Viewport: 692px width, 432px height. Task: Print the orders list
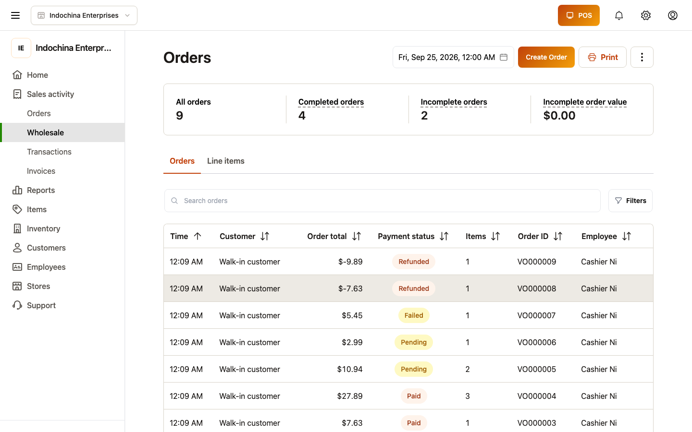[x=603, y=57]
